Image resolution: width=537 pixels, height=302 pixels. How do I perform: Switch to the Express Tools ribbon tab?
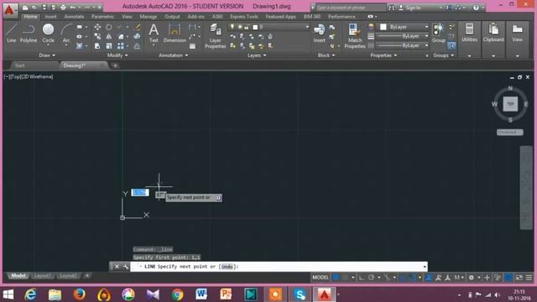pyautogui.click(x=244, y=17)
